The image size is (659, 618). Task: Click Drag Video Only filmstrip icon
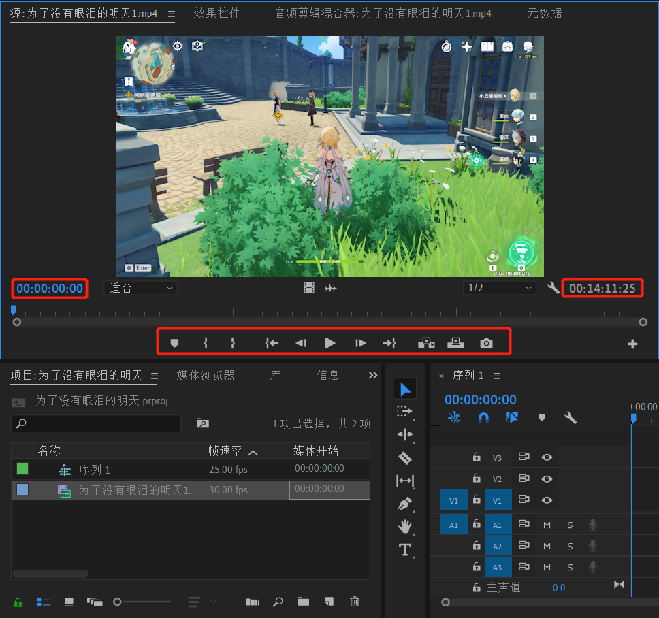309,288
